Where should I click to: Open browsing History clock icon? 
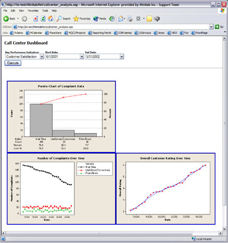pyautogui.click(x=112, y=19)
